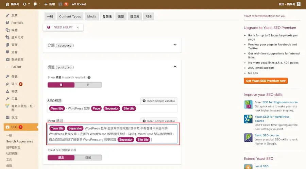The width and height of the screenshot is (306, 169).
Task: Click Site title pill in SEO title field
Action: (x=129, y=108)
